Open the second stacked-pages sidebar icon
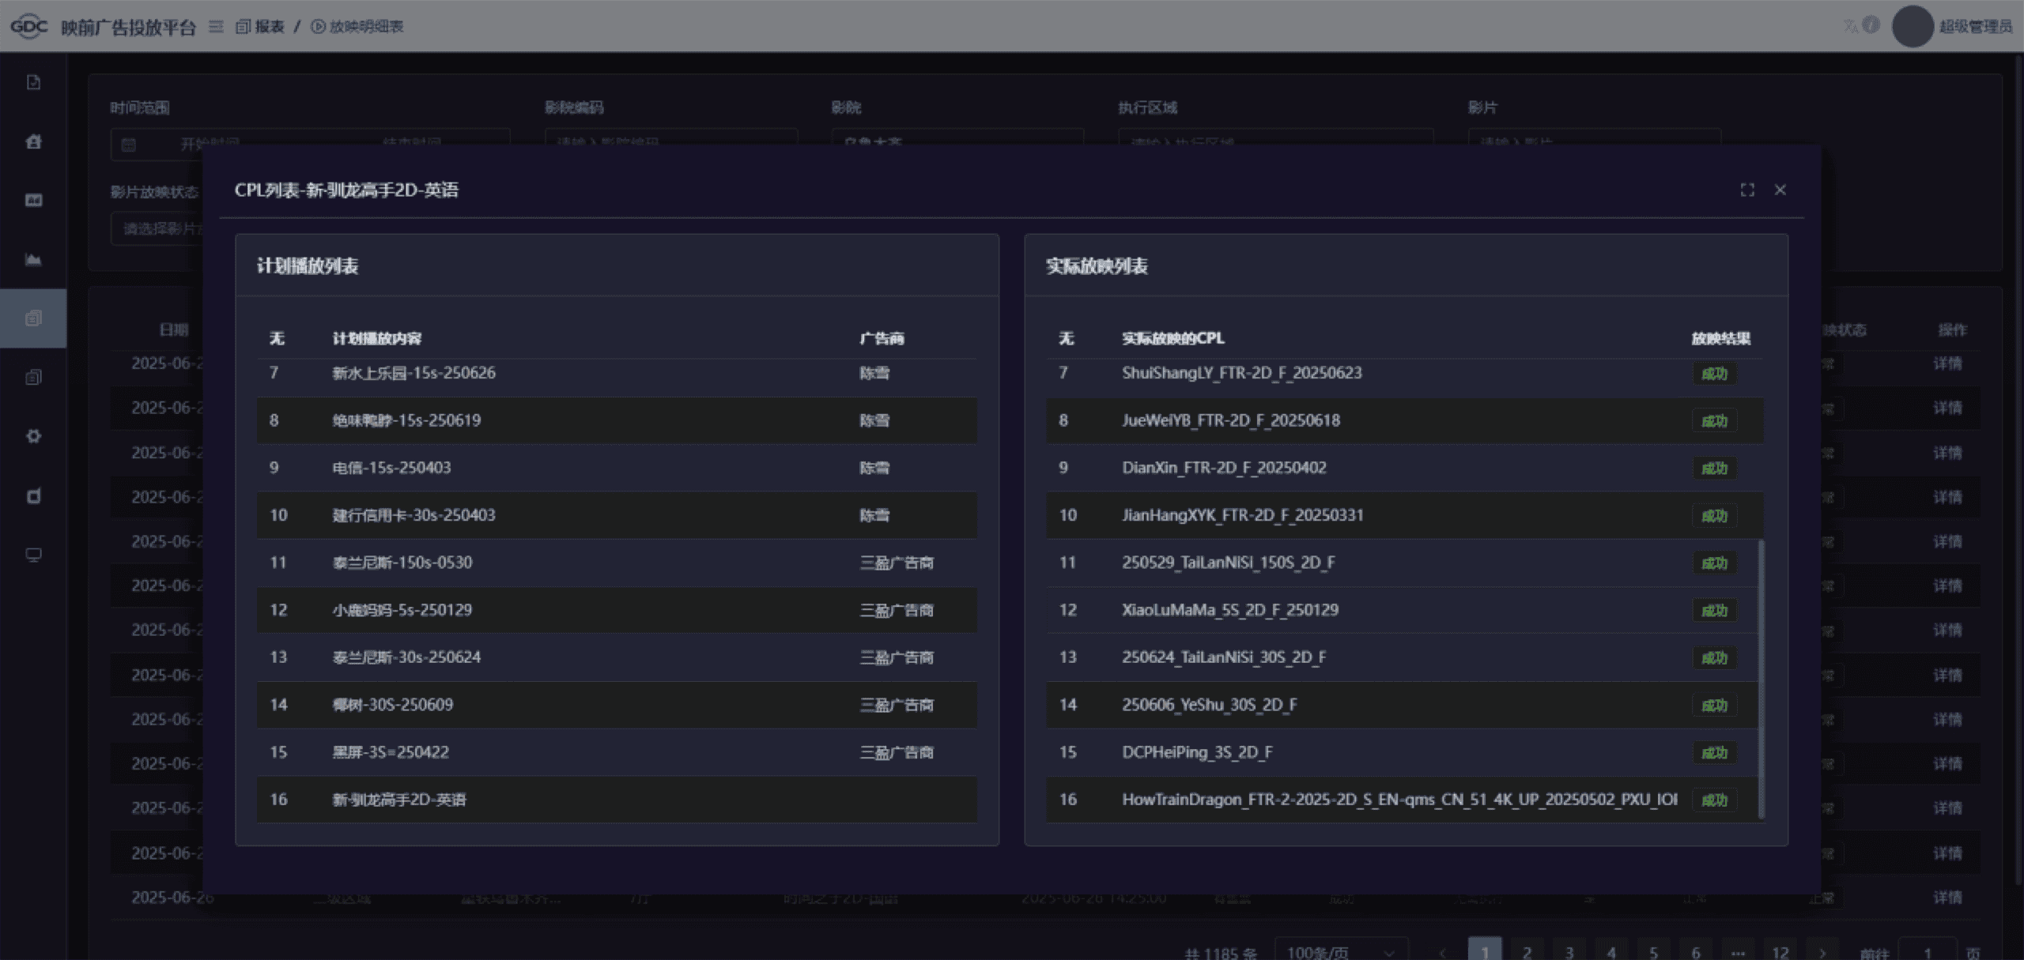The width and height of the screenshot is (2024, 960). click(x=33, y=377)
